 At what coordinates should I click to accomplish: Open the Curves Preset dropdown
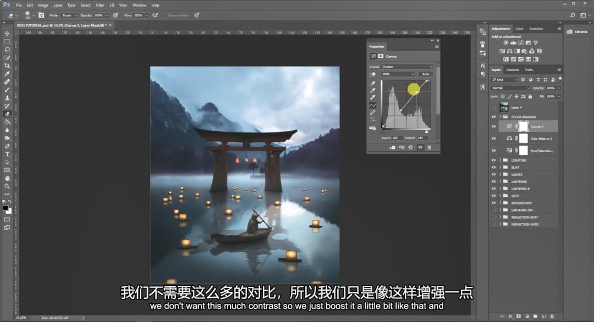(407, 66)
